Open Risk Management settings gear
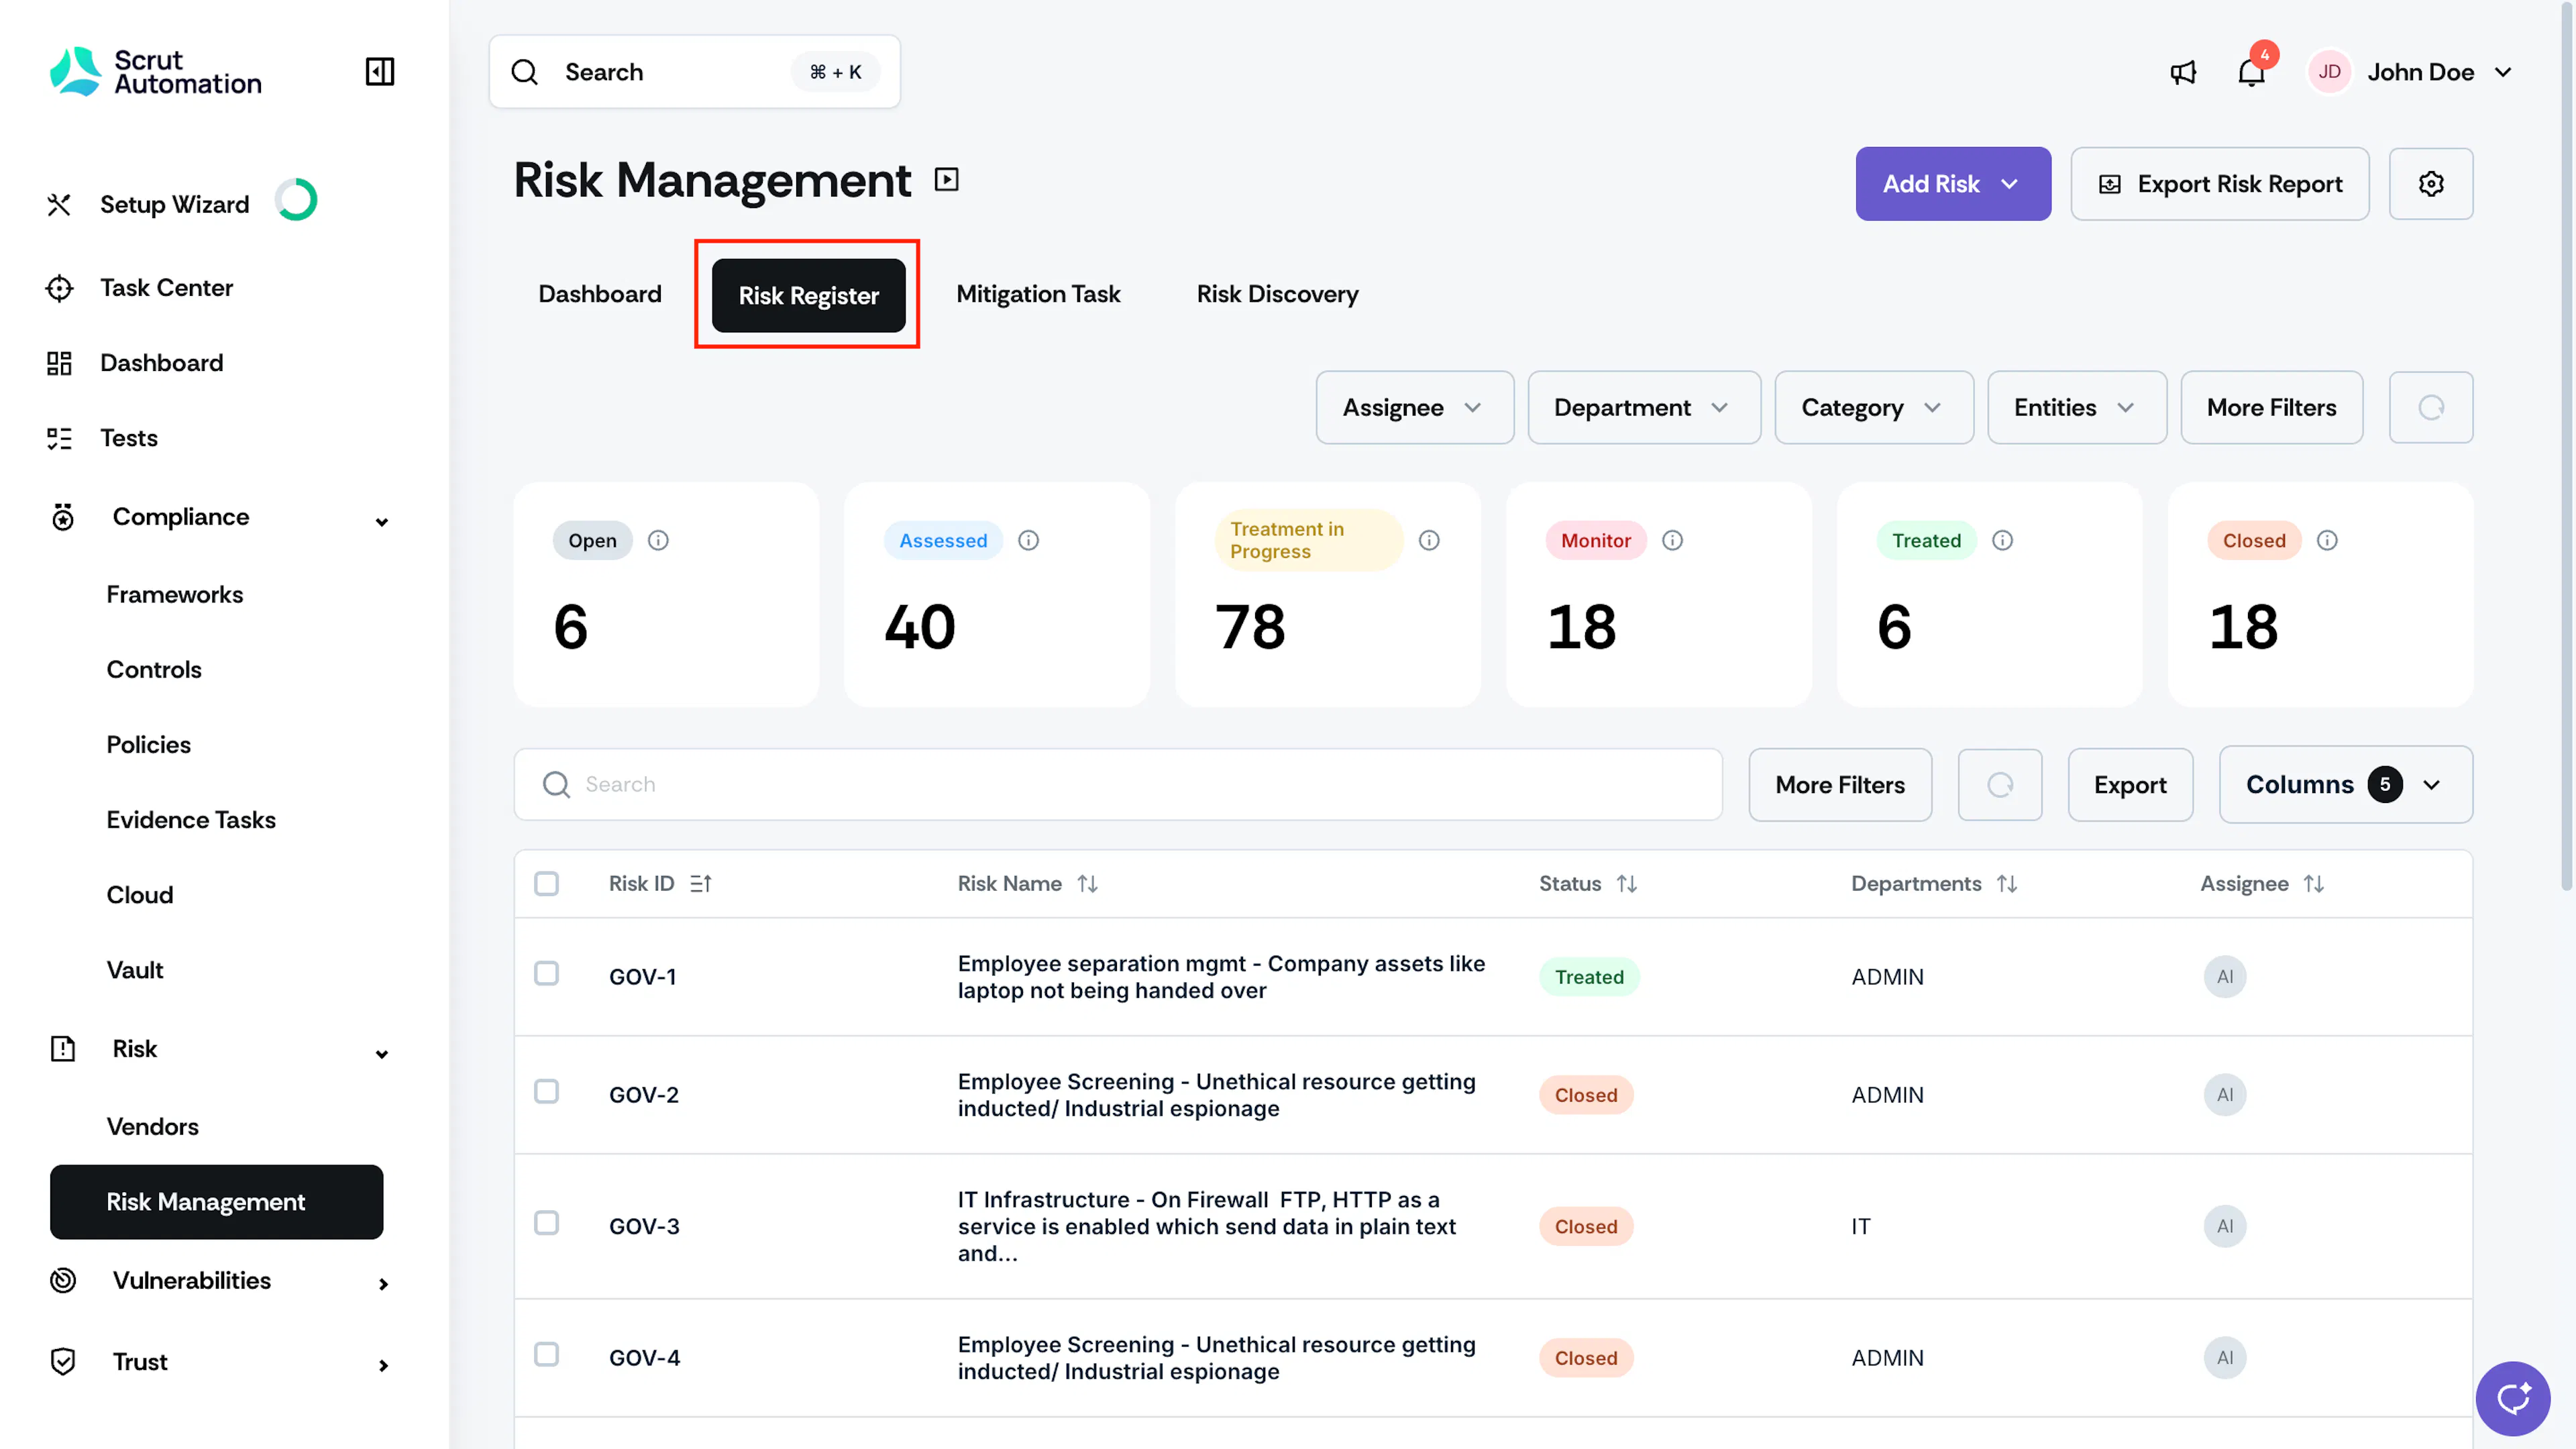Screen dimensions: 2576x1449 [x=2431, y=184]
